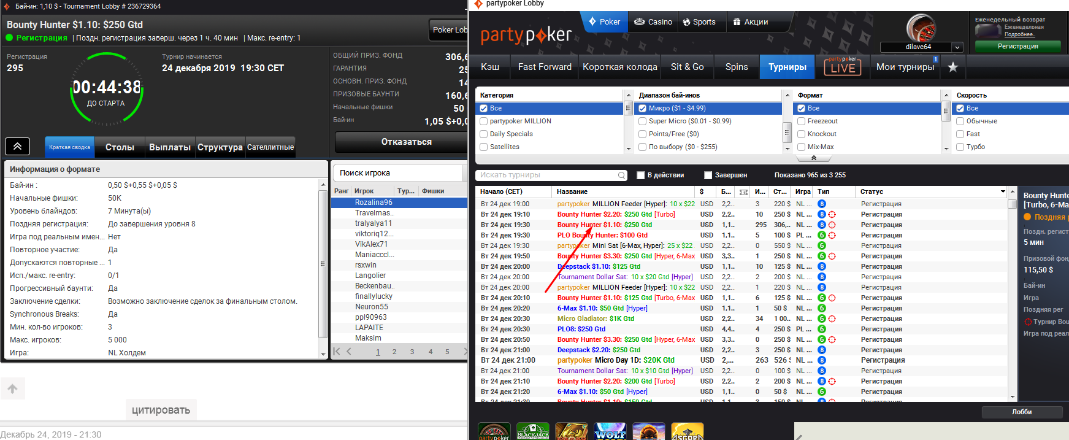The height and width of the screenshot is (440, 1069).
Task: Go to previous page of player list
Action: pos(349,352)
